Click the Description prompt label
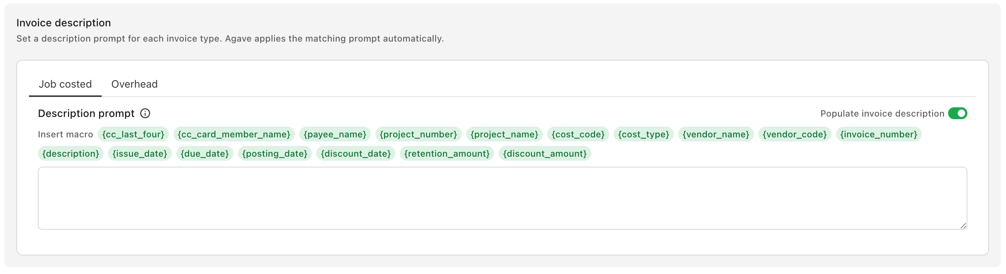The image size is (1006, 274). coord(86,114)
